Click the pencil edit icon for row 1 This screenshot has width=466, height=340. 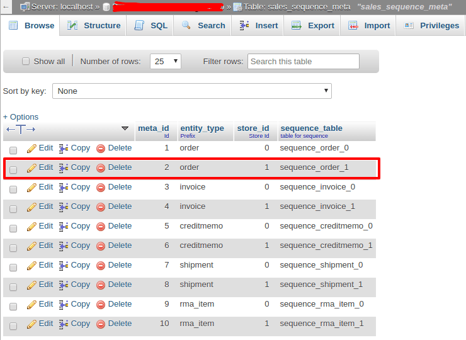[31, 149]
